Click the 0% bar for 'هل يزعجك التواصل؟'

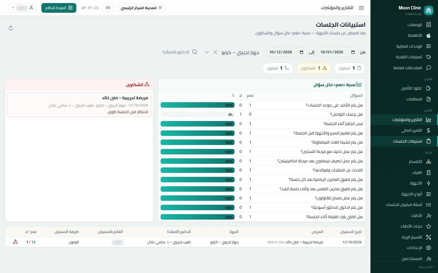[197, 115]
